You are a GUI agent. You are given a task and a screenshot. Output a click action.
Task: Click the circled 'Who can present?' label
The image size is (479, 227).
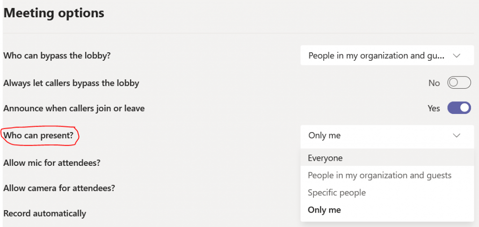point(38,135)
